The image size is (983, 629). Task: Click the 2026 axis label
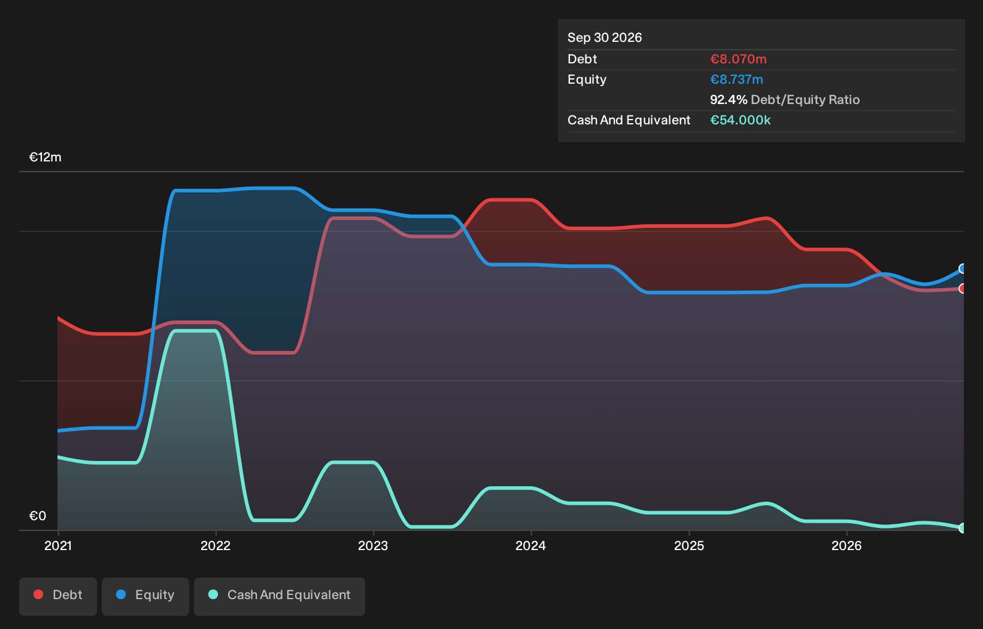(x=847, y=545)
